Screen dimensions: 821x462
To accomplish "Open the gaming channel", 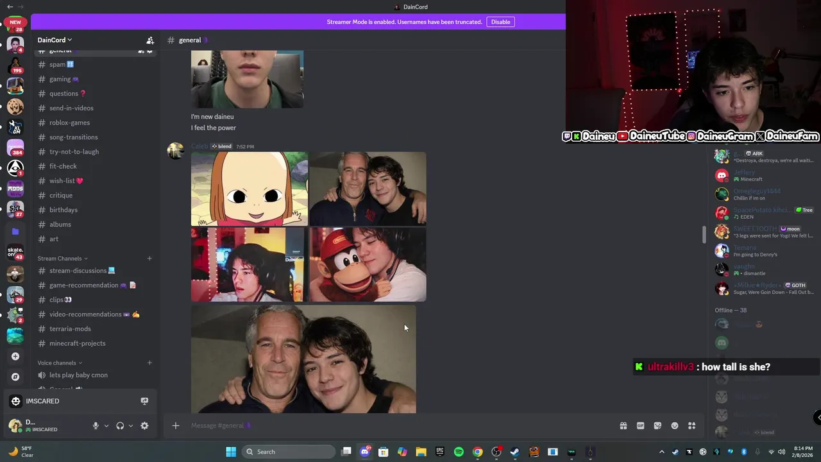I will tap(95, 79).
